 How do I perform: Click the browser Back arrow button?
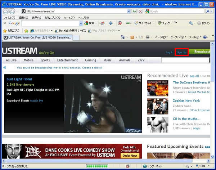(6, 11)
